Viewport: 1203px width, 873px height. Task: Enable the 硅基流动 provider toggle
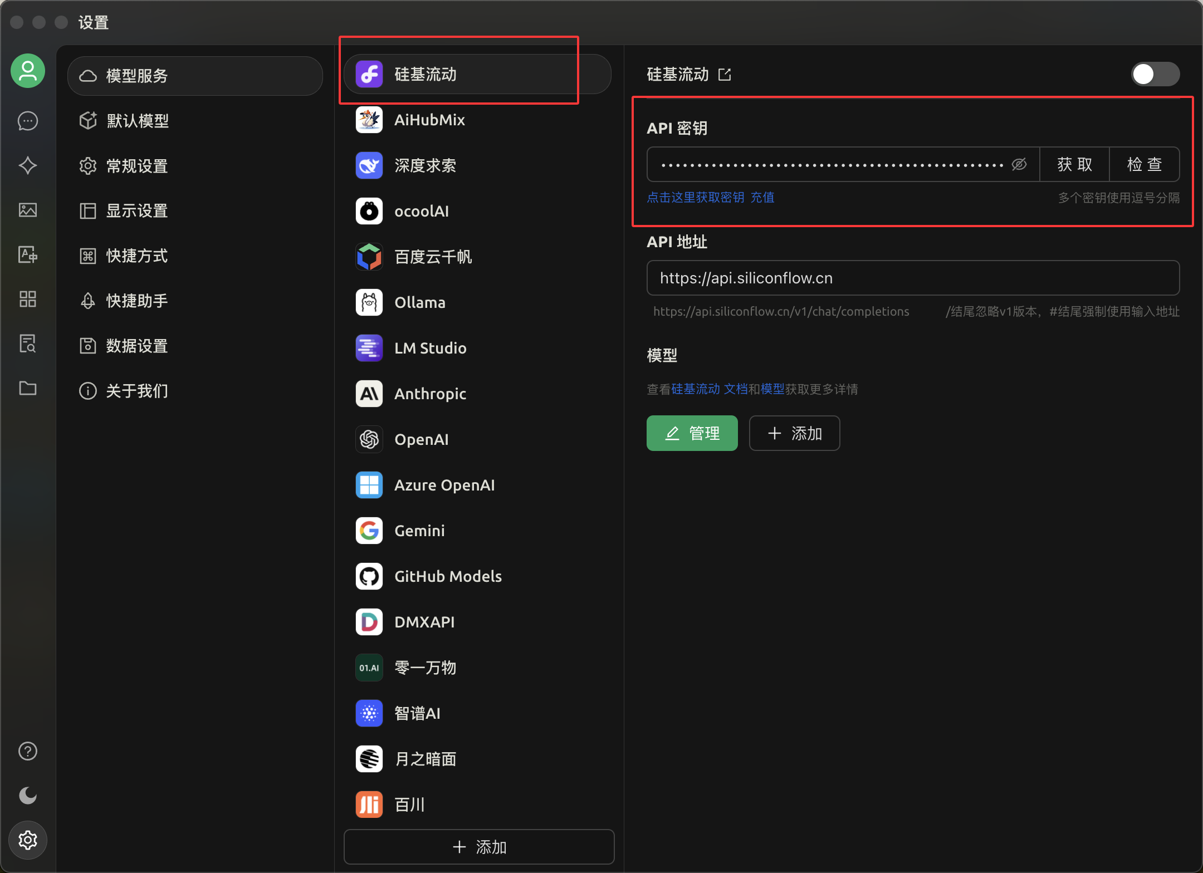coord(1154,73)
